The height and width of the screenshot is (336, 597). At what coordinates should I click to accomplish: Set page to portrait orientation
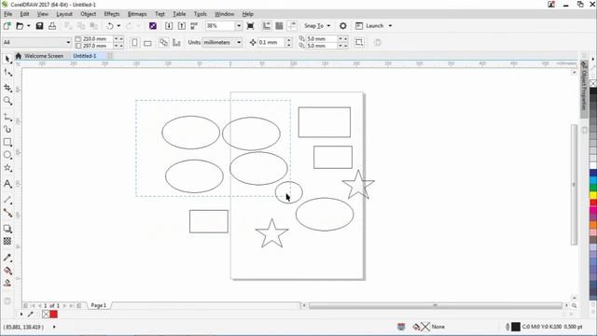point(134,42)
